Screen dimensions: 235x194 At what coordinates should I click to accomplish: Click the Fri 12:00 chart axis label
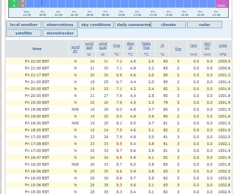pyautogui.click(x=137, y=13)
